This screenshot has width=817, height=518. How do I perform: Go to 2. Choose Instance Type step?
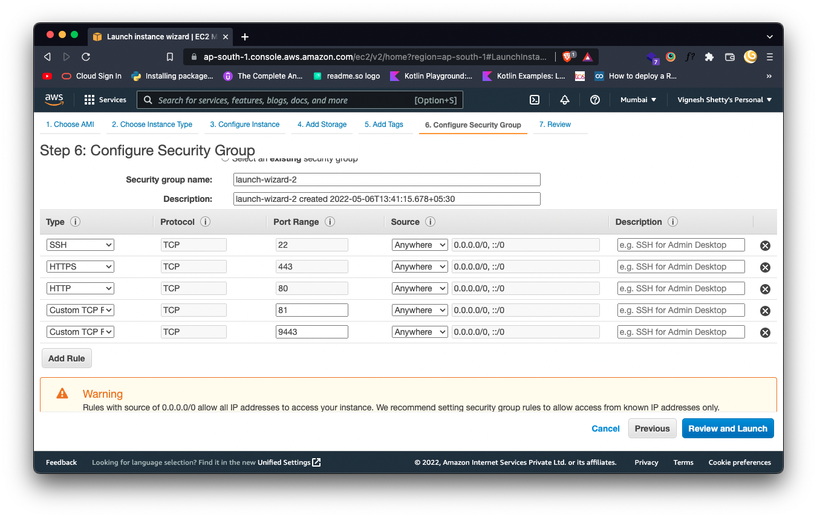152,125
